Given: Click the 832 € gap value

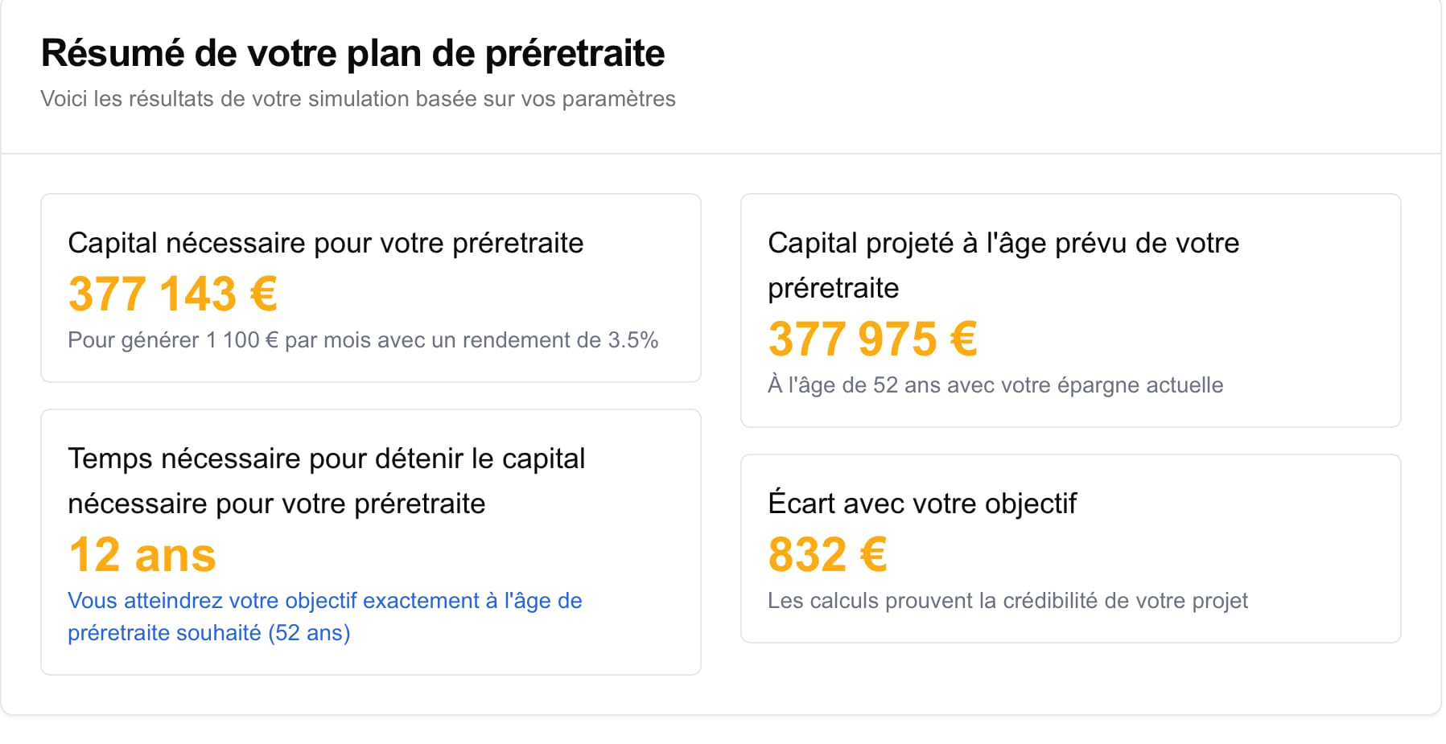Looking at the screenshot, I should tap(828, 555).
